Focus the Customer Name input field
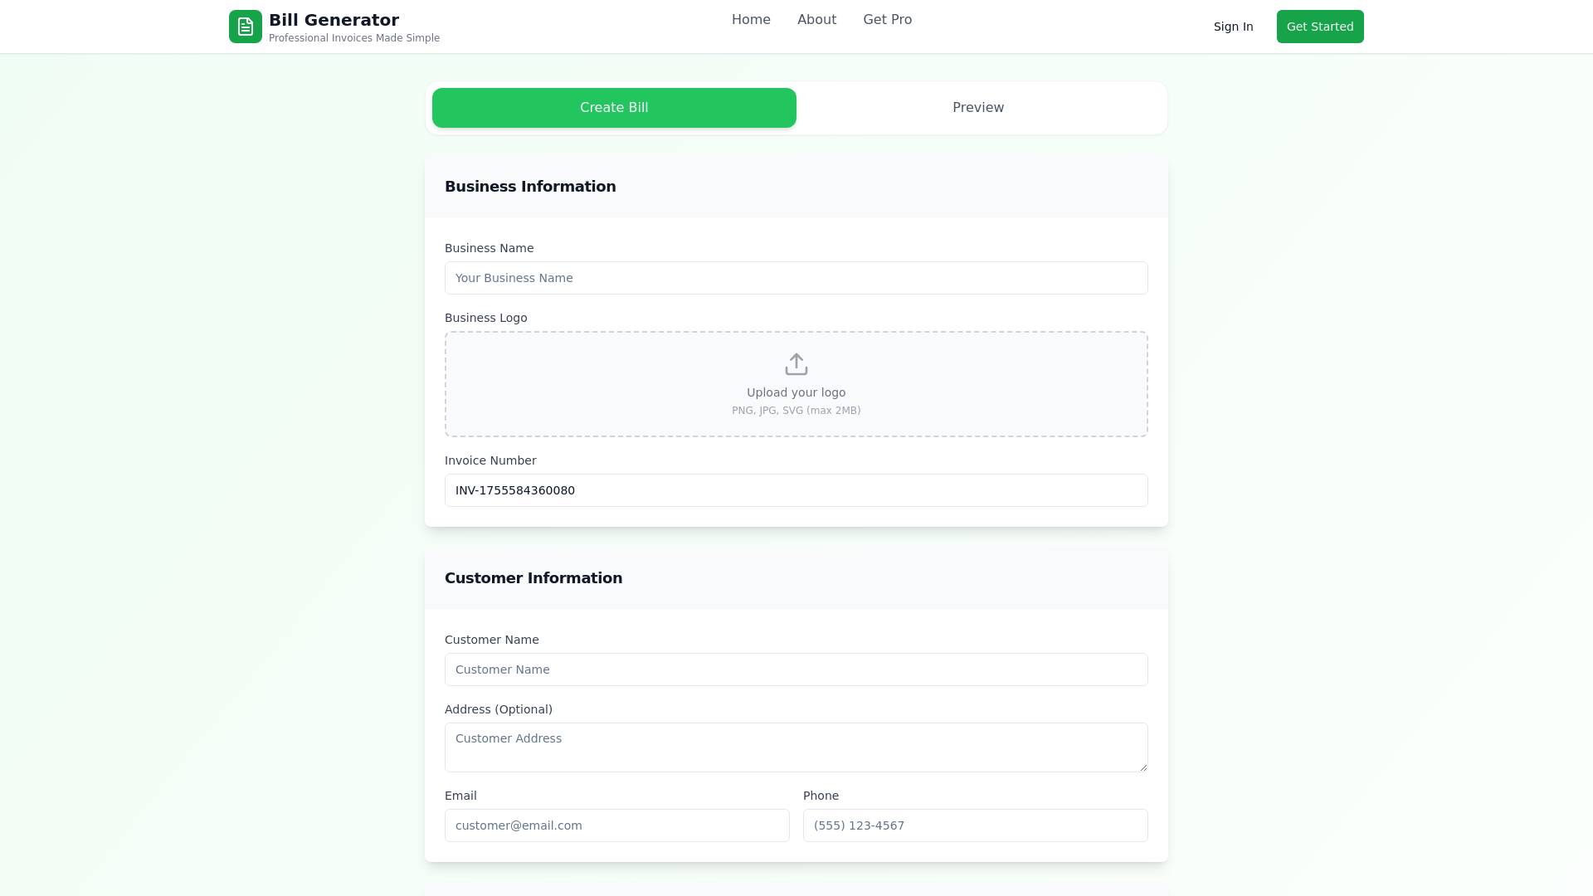Image resolution: width=1593 pixels, height=896 pixels. click(796, 670)
